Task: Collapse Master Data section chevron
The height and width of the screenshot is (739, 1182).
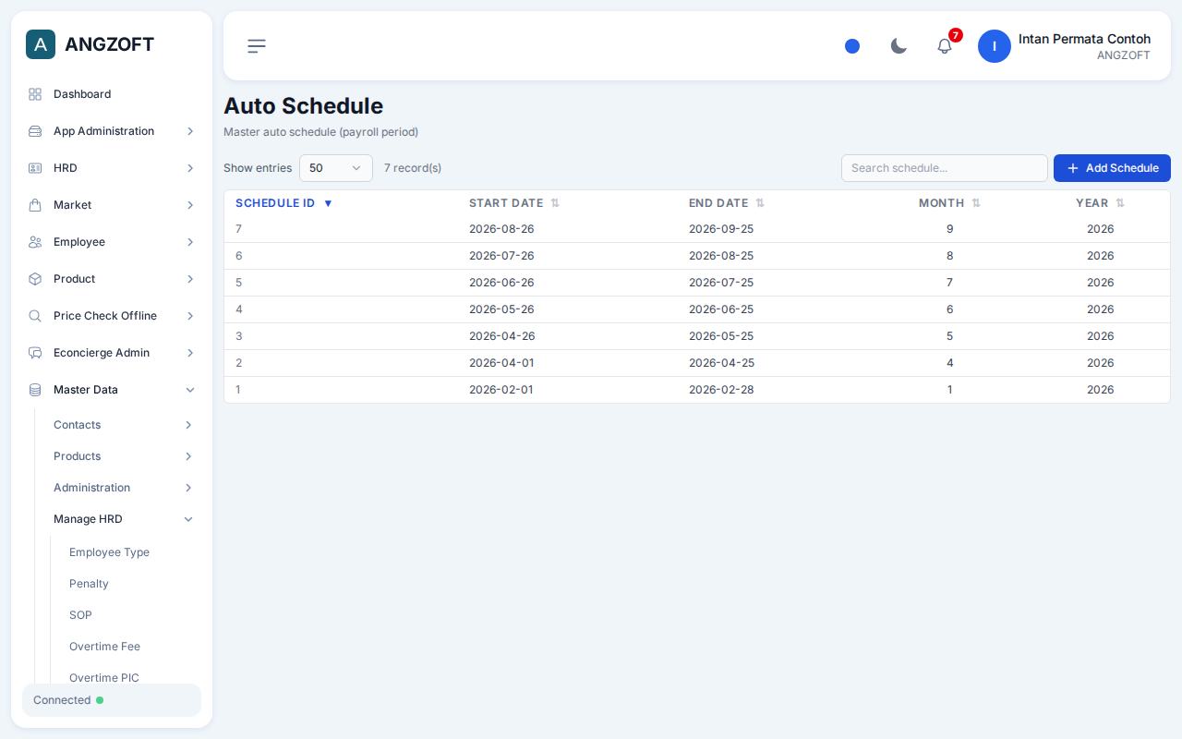Action: click(190, 390)
